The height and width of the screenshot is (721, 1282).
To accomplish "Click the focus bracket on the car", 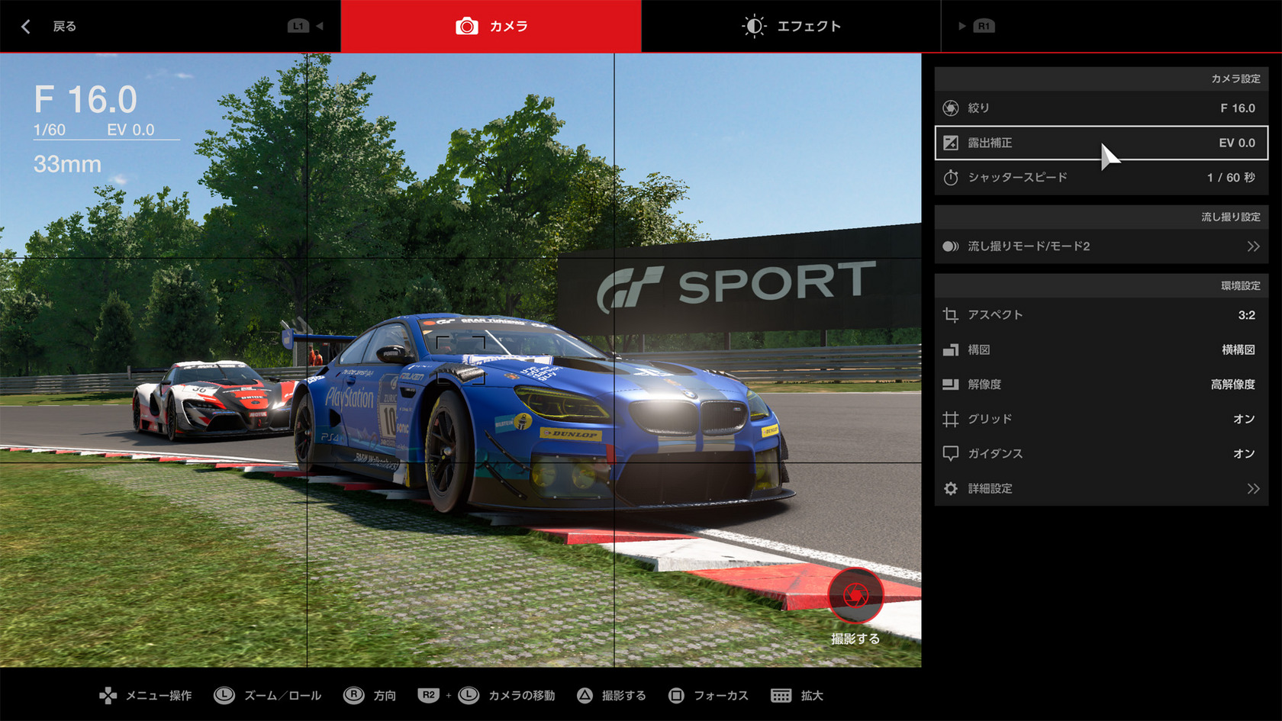I will tap(460, 359).
